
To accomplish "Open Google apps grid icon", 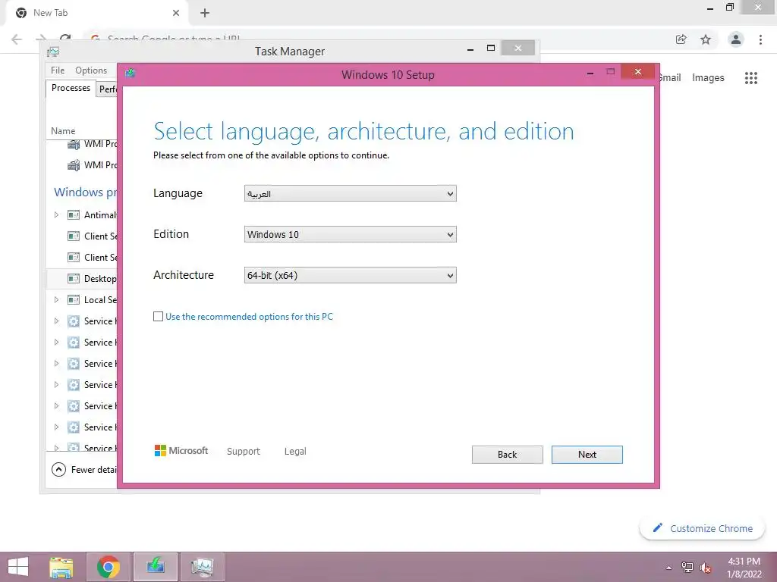I will coord(750,78).
